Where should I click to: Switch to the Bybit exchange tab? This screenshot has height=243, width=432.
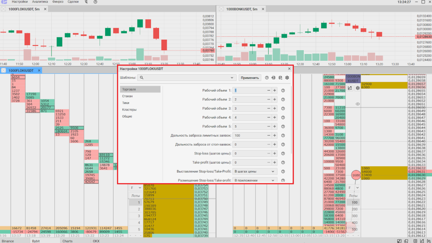pos(36,241)
